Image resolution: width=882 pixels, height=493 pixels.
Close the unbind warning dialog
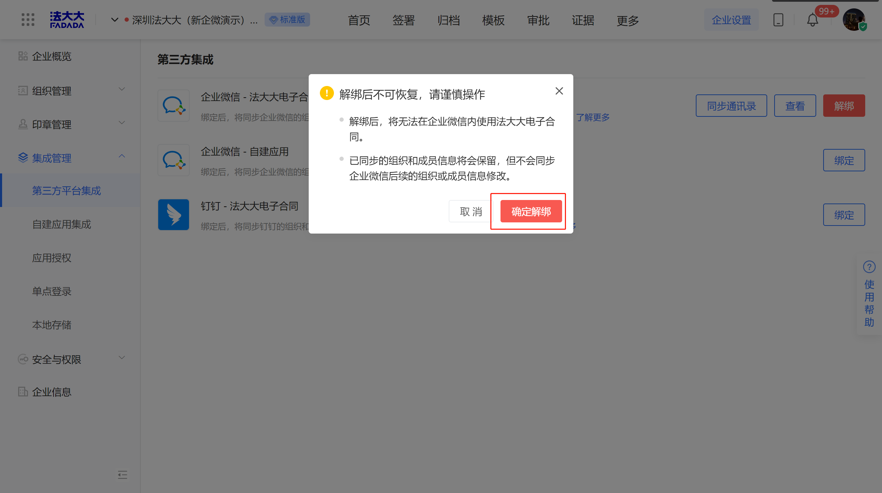559,91
